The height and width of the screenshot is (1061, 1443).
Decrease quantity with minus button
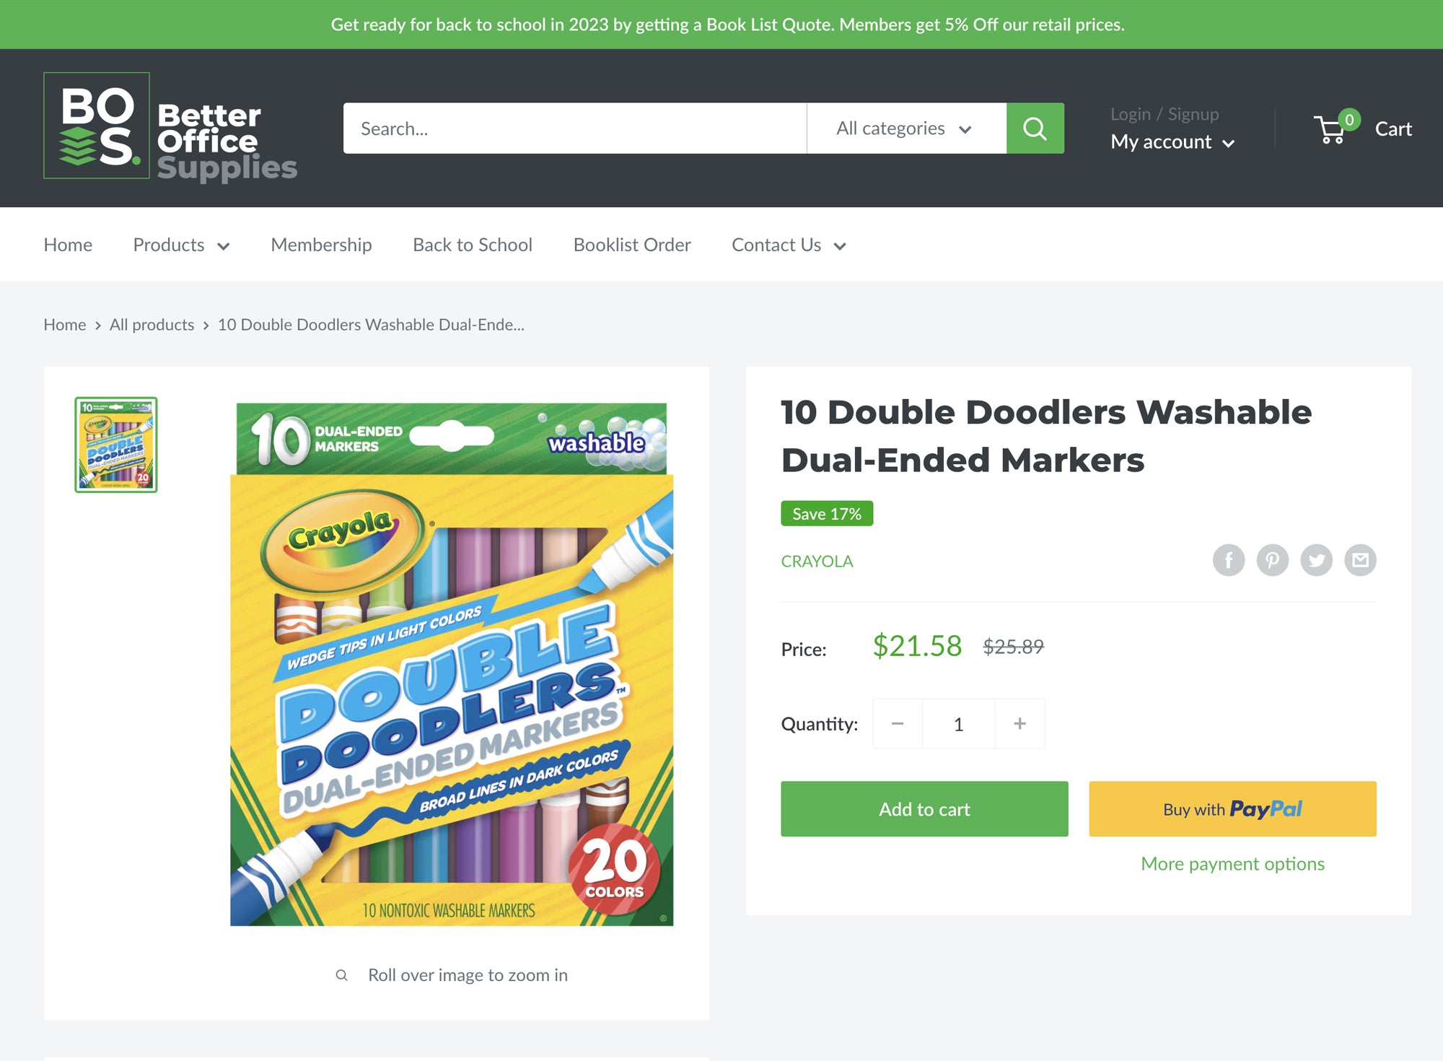click(x=898, y=723)
